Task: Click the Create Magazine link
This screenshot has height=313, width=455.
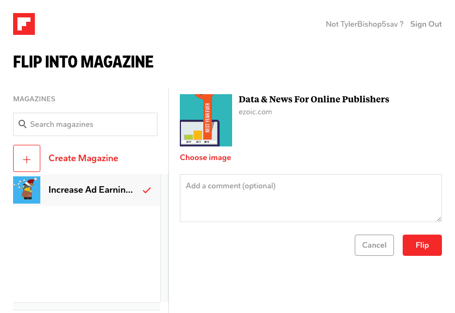Action: click(x=83, y=158)
